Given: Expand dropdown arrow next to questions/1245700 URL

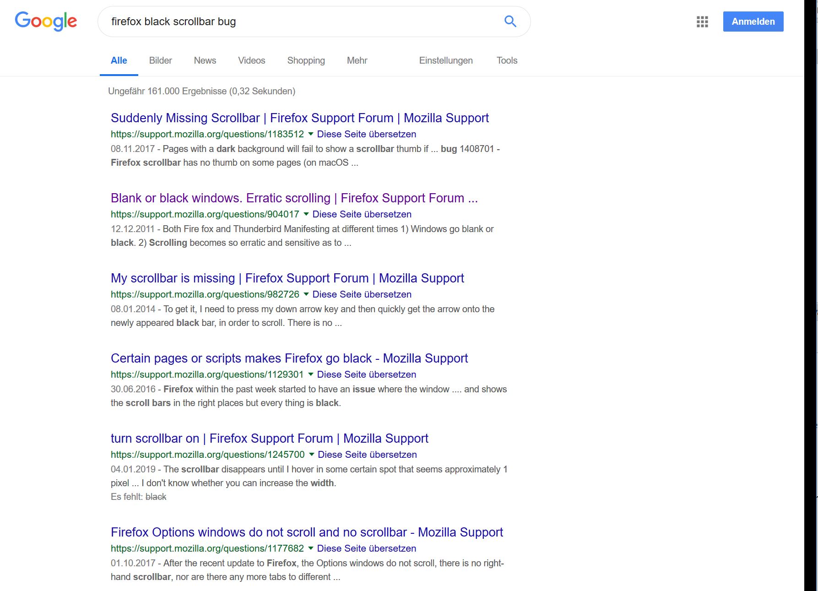Looking at the screenshot, I should [312, 454].
